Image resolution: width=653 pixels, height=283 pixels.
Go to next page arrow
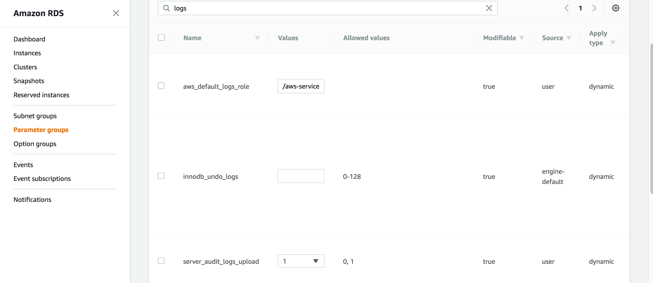tap(594, 8)
